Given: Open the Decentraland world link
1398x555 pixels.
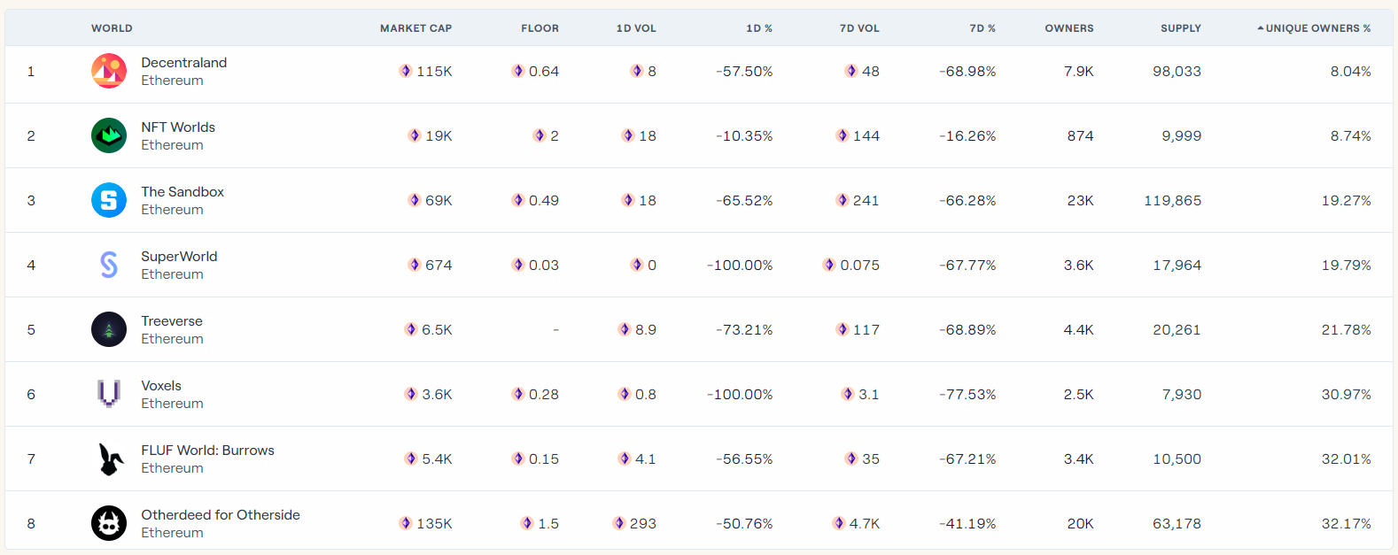Looking at the screenshot, I should click(183, 63).
